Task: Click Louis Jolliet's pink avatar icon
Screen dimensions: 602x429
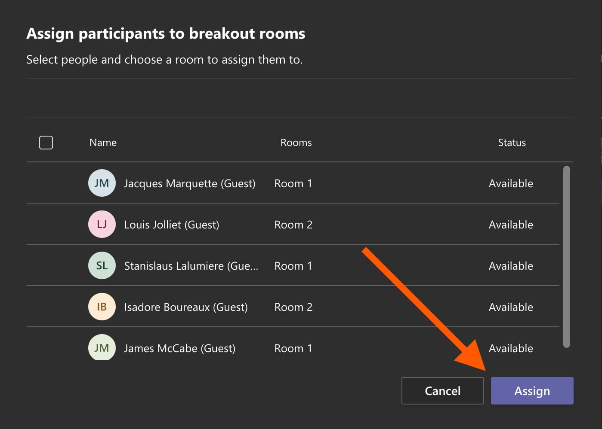Action: click(x=102, y=224)
